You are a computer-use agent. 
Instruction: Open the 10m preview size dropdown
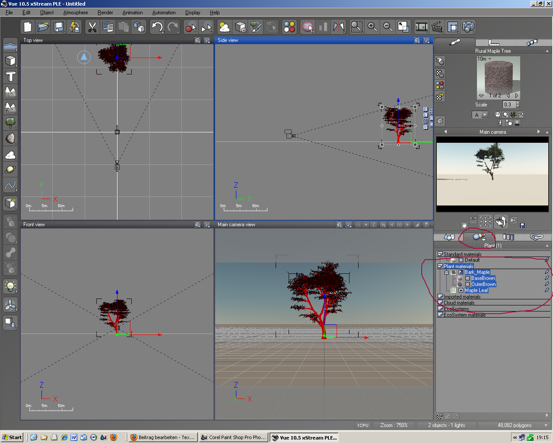490,59
